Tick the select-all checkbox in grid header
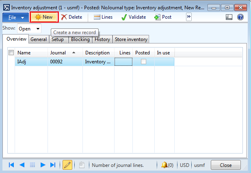251x173 pixels. (11, 52)
